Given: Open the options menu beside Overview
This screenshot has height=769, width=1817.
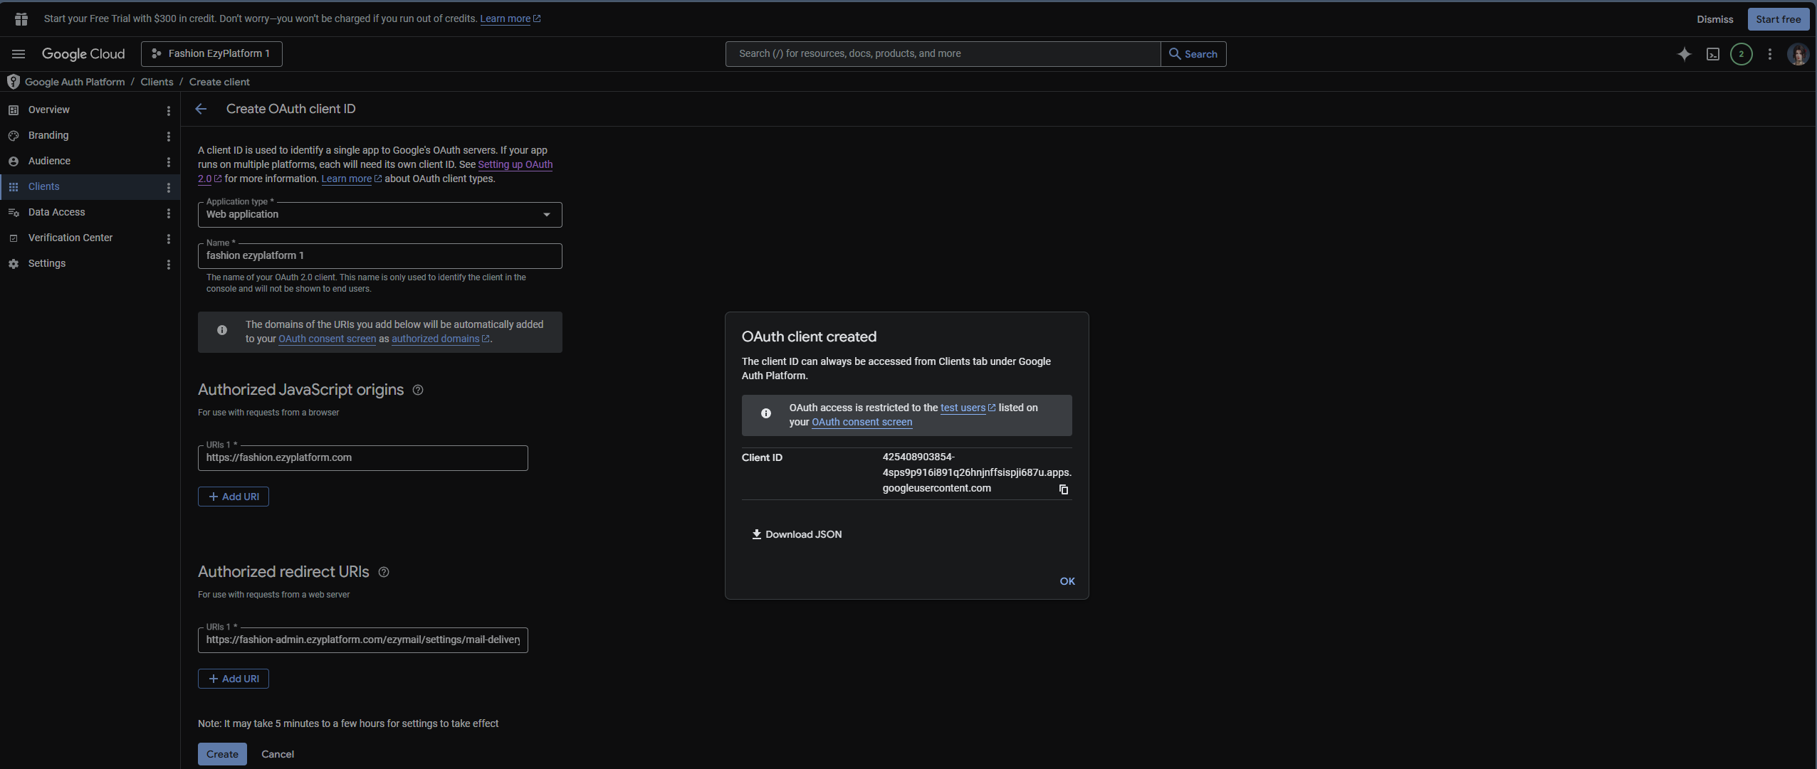Looking at the screenshot, I should point(168,110).
